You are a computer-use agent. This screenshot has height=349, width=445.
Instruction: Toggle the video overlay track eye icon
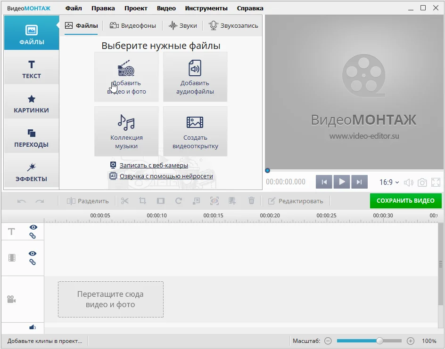(x=33, y=254)
